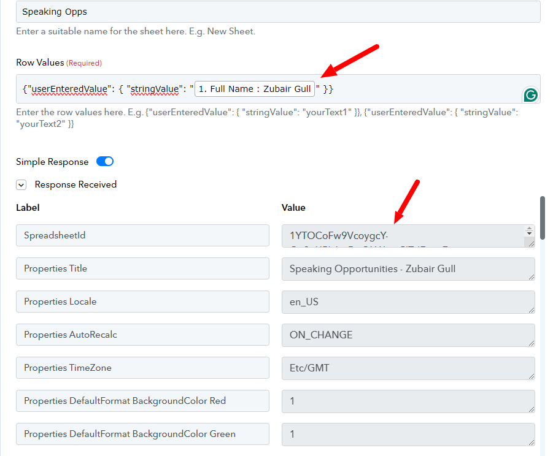This screenshot has height=456, width=553.
Task: Select the Full Name Zubair Gull tag
Action: (254, 89)
